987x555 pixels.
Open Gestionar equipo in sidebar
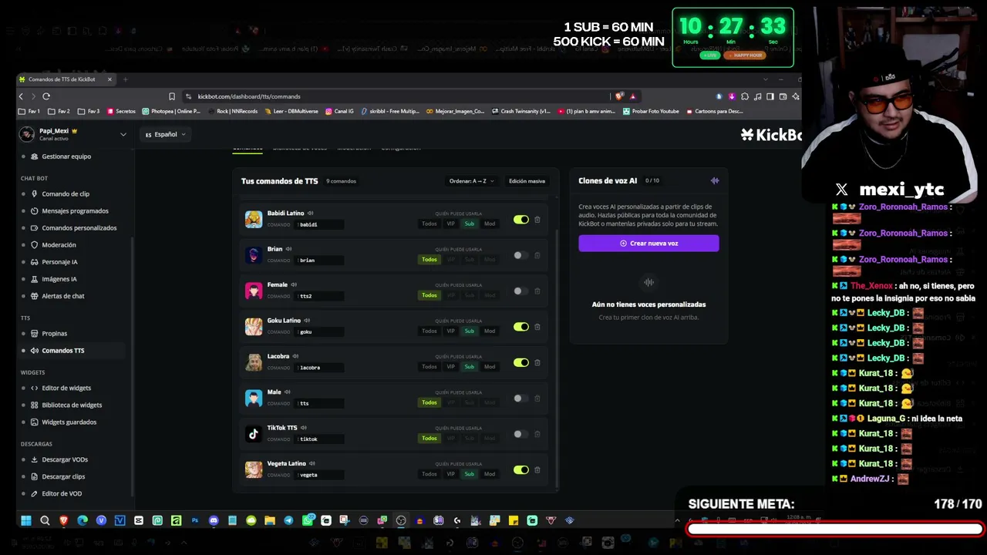66,156
